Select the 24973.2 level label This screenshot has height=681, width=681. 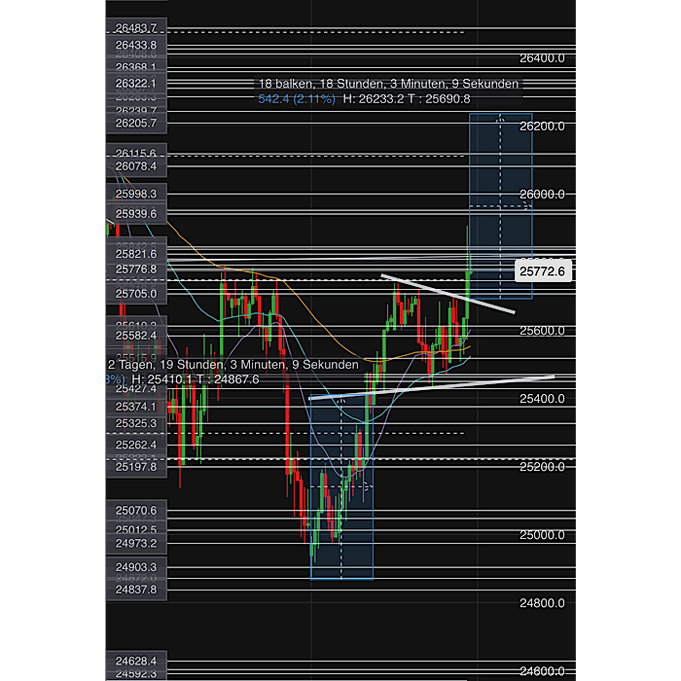[136, 543]
